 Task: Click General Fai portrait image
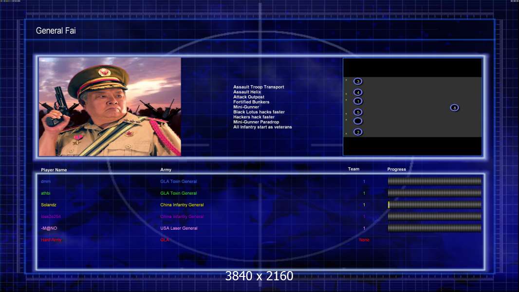[x=110, y=107]
